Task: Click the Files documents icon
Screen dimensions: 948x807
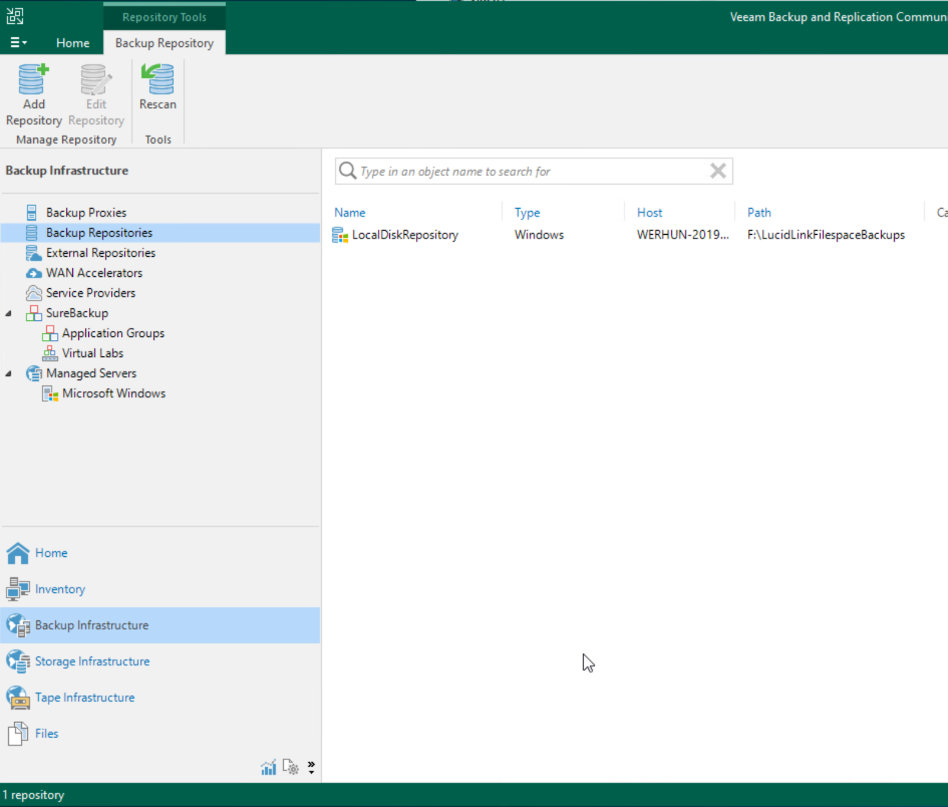Action: [18, 734]
